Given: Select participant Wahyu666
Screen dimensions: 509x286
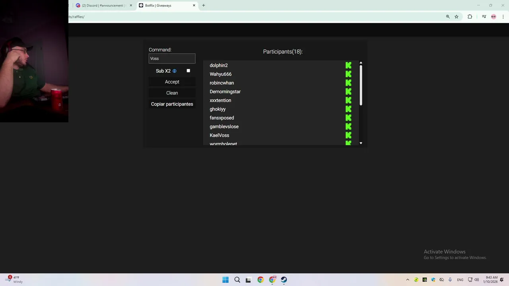Looking at the screenshot, I should click(221, 74).
